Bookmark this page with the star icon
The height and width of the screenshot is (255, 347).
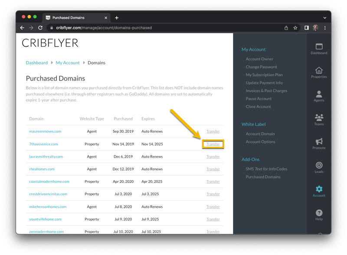coord(295,28)
